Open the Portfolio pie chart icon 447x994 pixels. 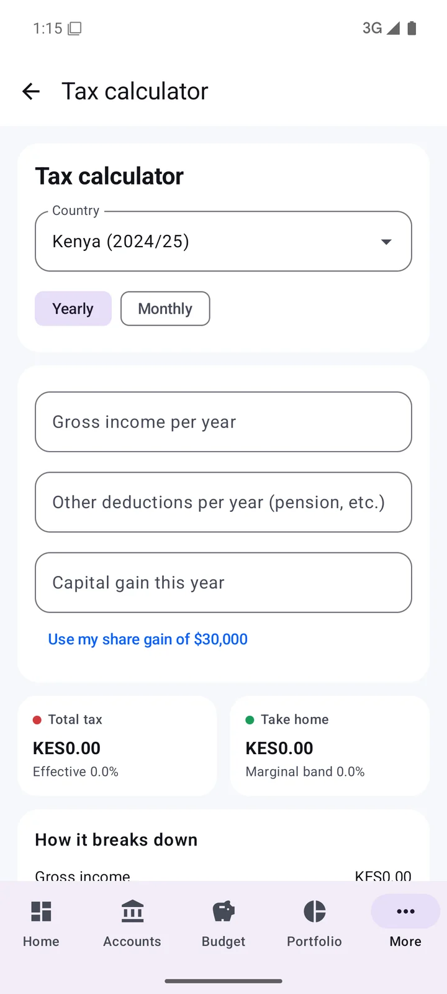315,911
